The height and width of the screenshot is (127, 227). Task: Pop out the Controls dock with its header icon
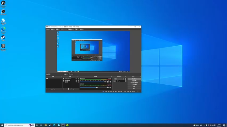point(140,77)
